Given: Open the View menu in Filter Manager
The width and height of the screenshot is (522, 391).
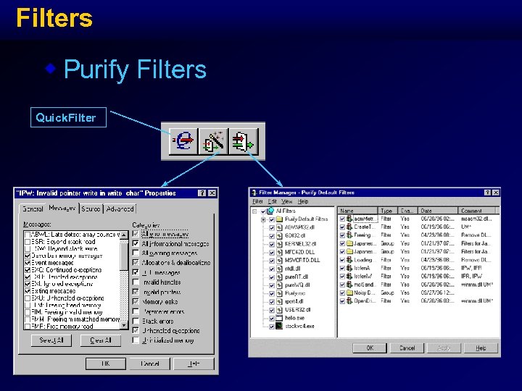Looking at the screenshot, I should tap(286, 201).
